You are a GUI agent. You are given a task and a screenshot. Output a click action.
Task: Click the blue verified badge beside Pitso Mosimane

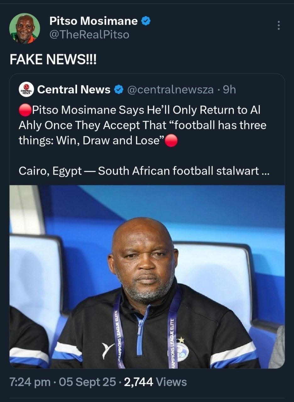click(x=145, y=21)
